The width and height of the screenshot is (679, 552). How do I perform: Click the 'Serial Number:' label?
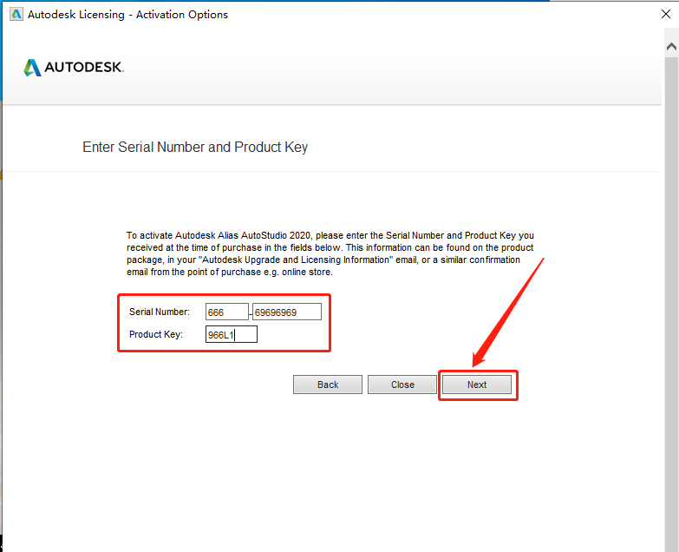[160, 312]
